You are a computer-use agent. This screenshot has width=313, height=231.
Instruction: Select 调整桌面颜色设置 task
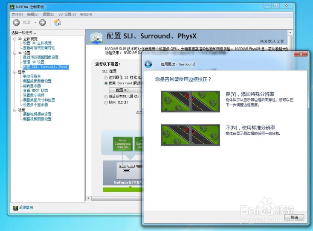(x=37, y=81)
